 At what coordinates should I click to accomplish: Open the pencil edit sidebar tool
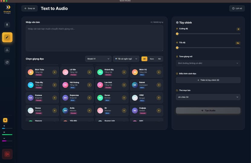click(x=7, y=37)
